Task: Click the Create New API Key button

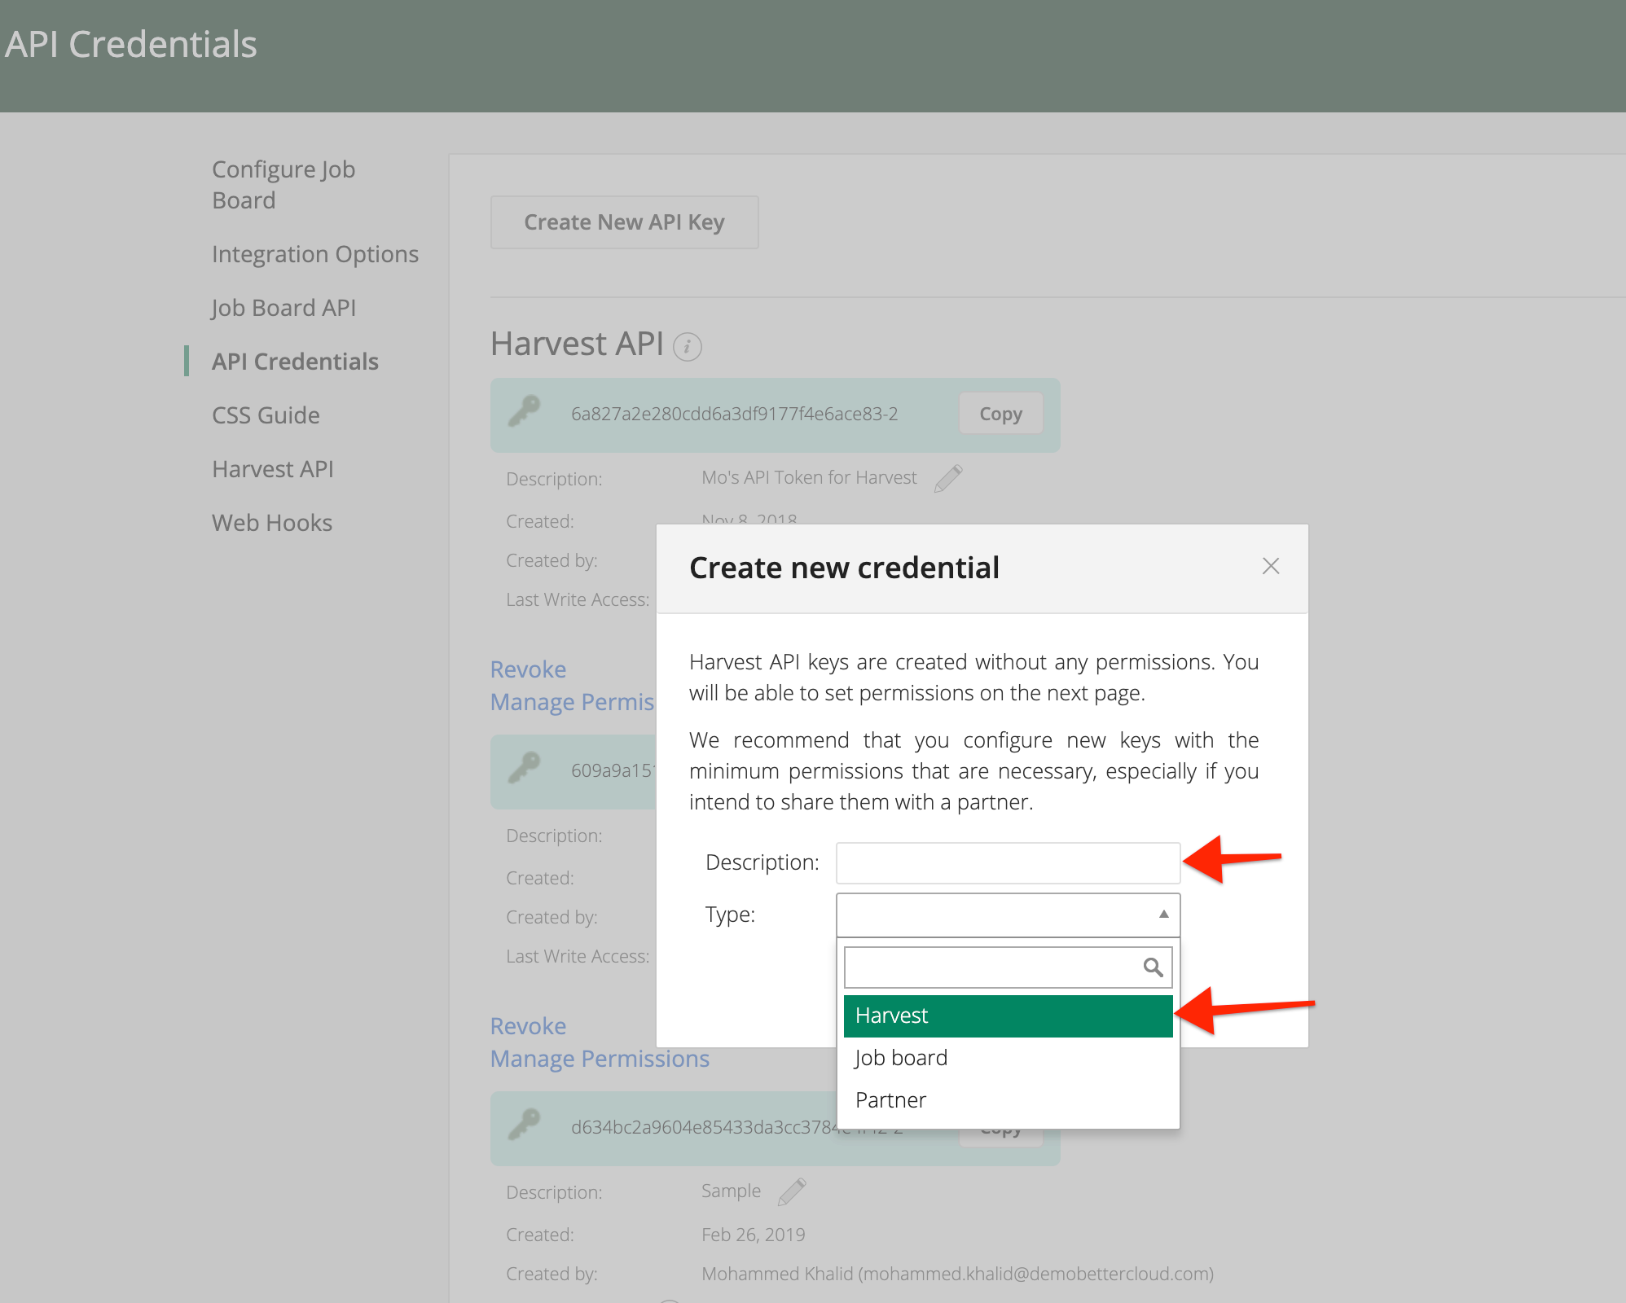Action: pos(624,222)
